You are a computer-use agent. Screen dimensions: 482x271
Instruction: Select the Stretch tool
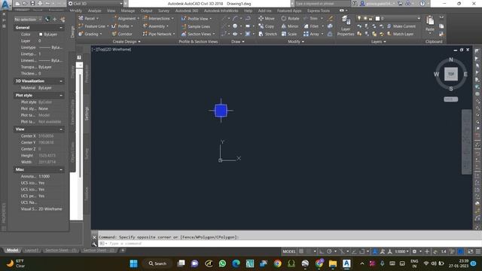point(268,34)
